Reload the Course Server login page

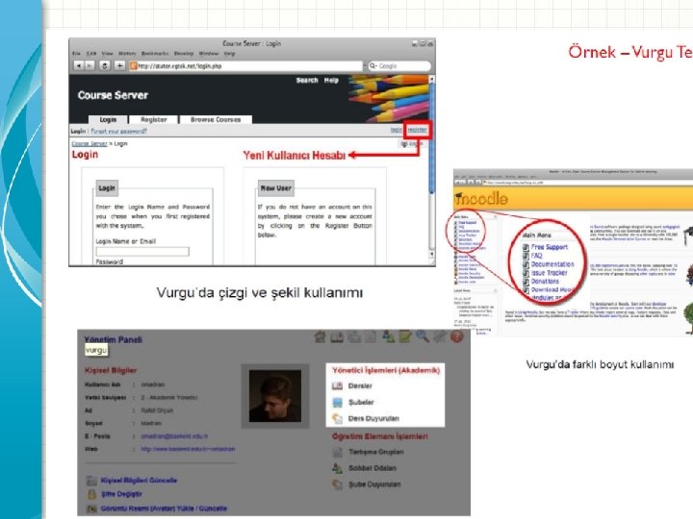click(x=105, y=65)
